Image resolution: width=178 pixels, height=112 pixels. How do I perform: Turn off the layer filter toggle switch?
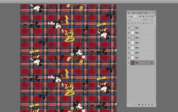tap(155, 16)
